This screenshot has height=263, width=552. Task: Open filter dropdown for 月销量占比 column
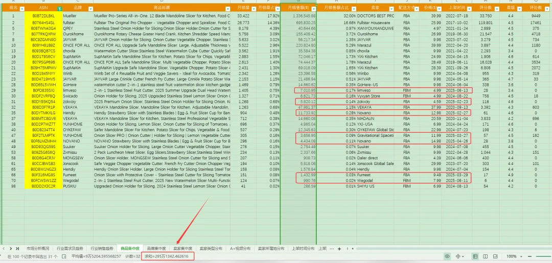(x=278, y=9)
